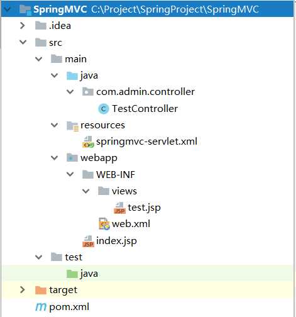Collapse the SpringMVC project root

click(x=8, y=9)
